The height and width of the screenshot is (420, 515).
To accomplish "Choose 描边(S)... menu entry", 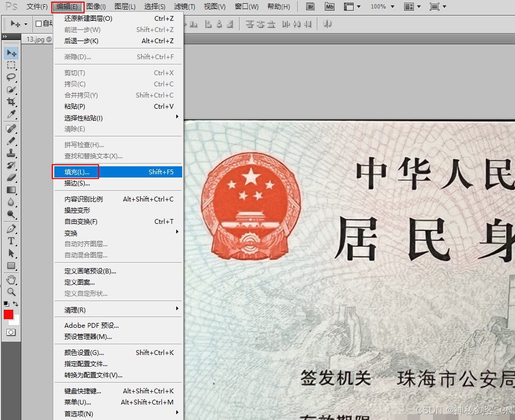I will point(118,183).
